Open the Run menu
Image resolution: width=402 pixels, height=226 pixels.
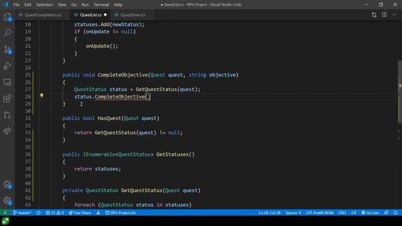tap(85, 4)
